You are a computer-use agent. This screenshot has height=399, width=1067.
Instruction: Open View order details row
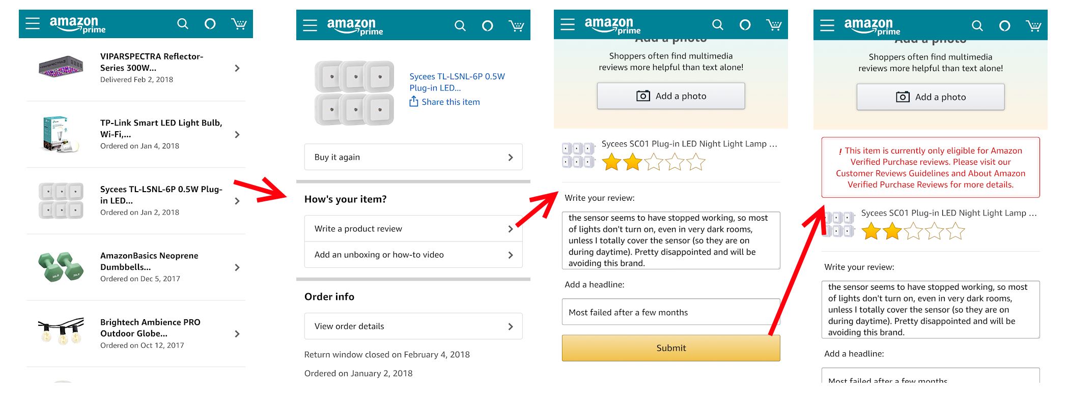[x=413, y=326]
